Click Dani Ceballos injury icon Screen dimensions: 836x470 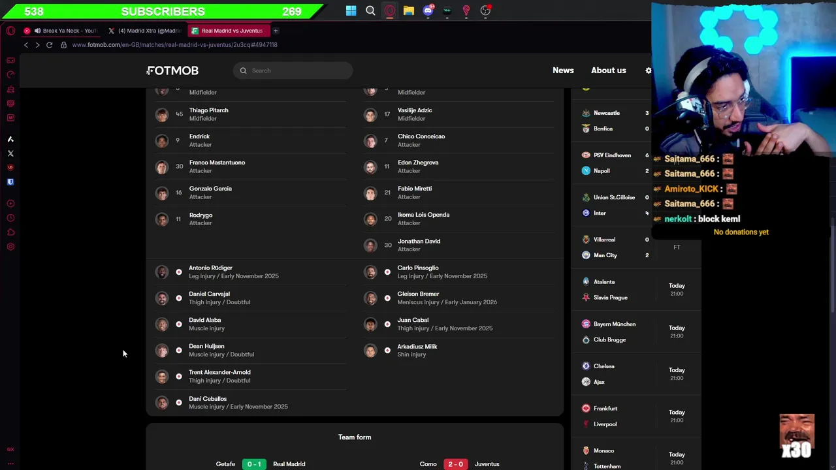pos(179,403)
